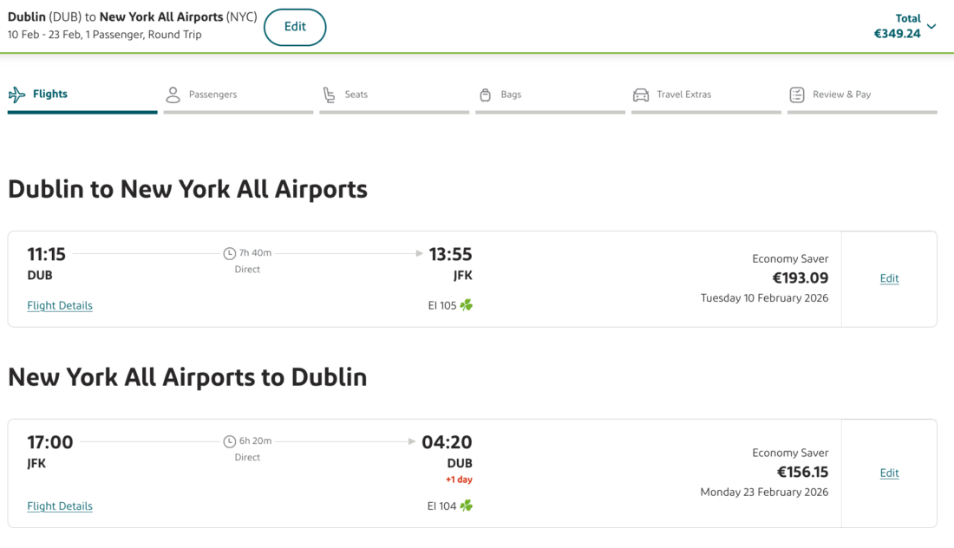Go to the Review & Pay tab
The width and height of the screenshot is (954, 548).
[841, 95]
